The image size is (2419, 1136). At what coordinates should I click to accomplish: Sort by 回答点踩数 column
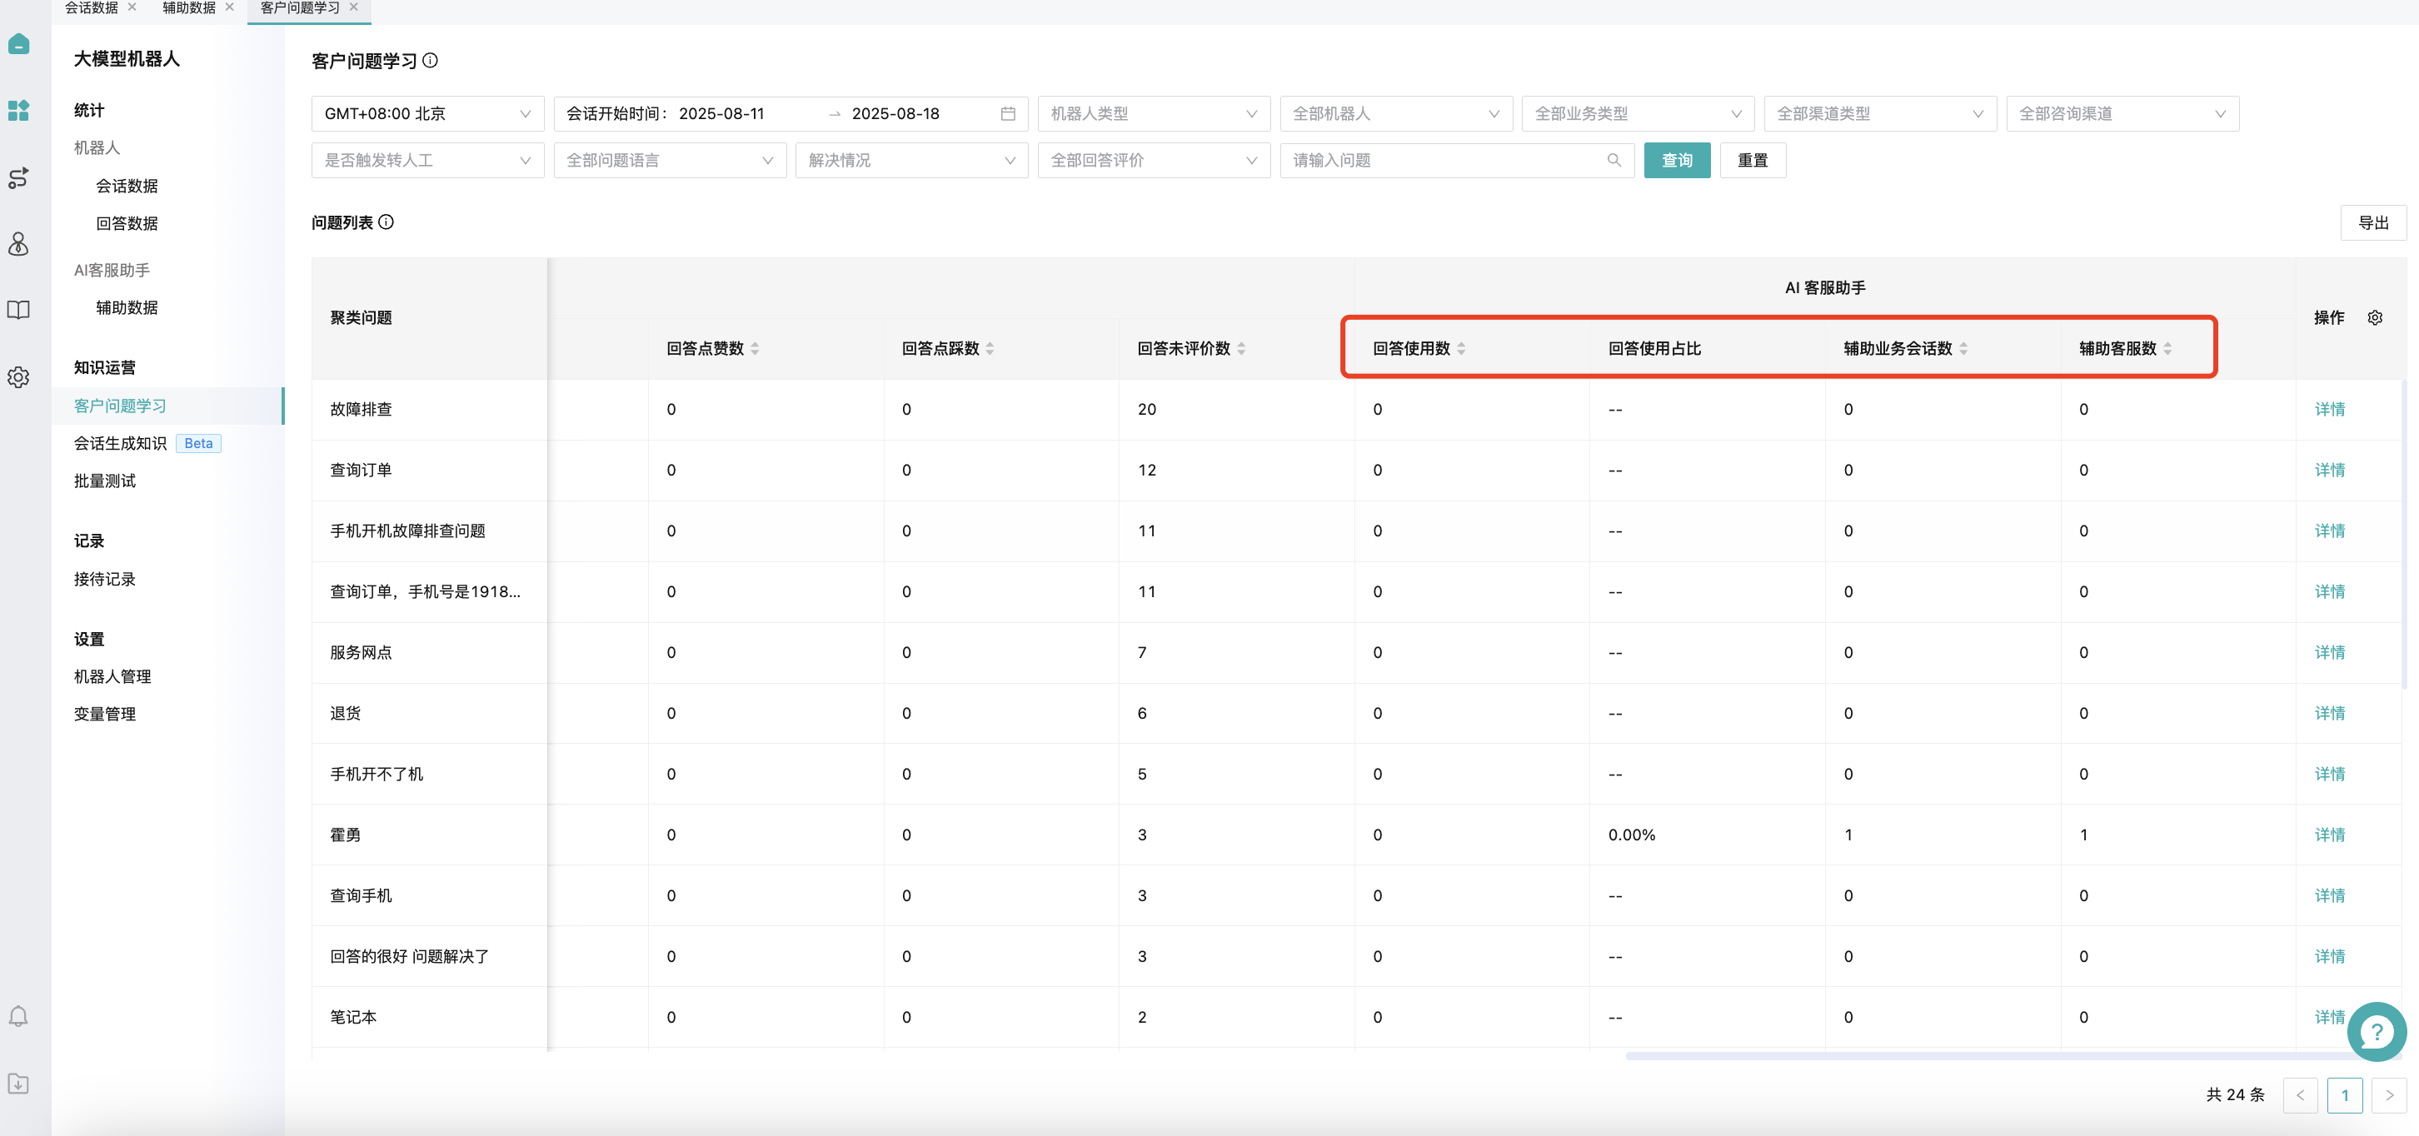[x=990, y=349]
